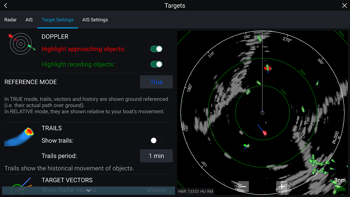Turn off highlight receding objects

(156, 64)
